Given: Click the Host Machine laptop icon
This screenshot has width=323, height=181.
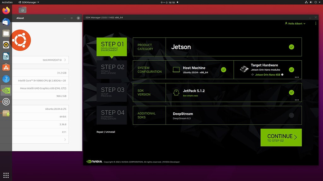Looking at the screenshot, I should pyautogui.click(x=177, y=70).
